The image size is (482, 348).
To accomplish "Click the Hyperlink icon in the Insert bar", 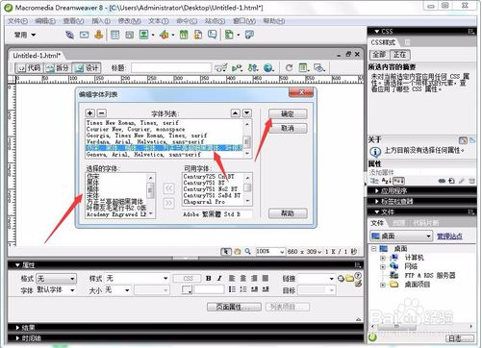I will tap(69, 35).
